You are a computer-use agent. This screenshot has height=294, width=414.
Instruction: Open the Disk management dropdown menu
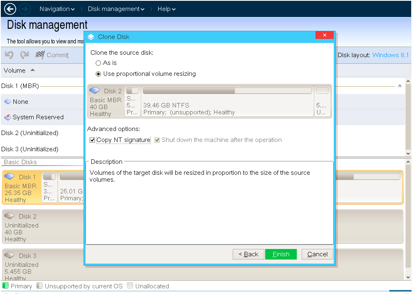pos(116,9)
